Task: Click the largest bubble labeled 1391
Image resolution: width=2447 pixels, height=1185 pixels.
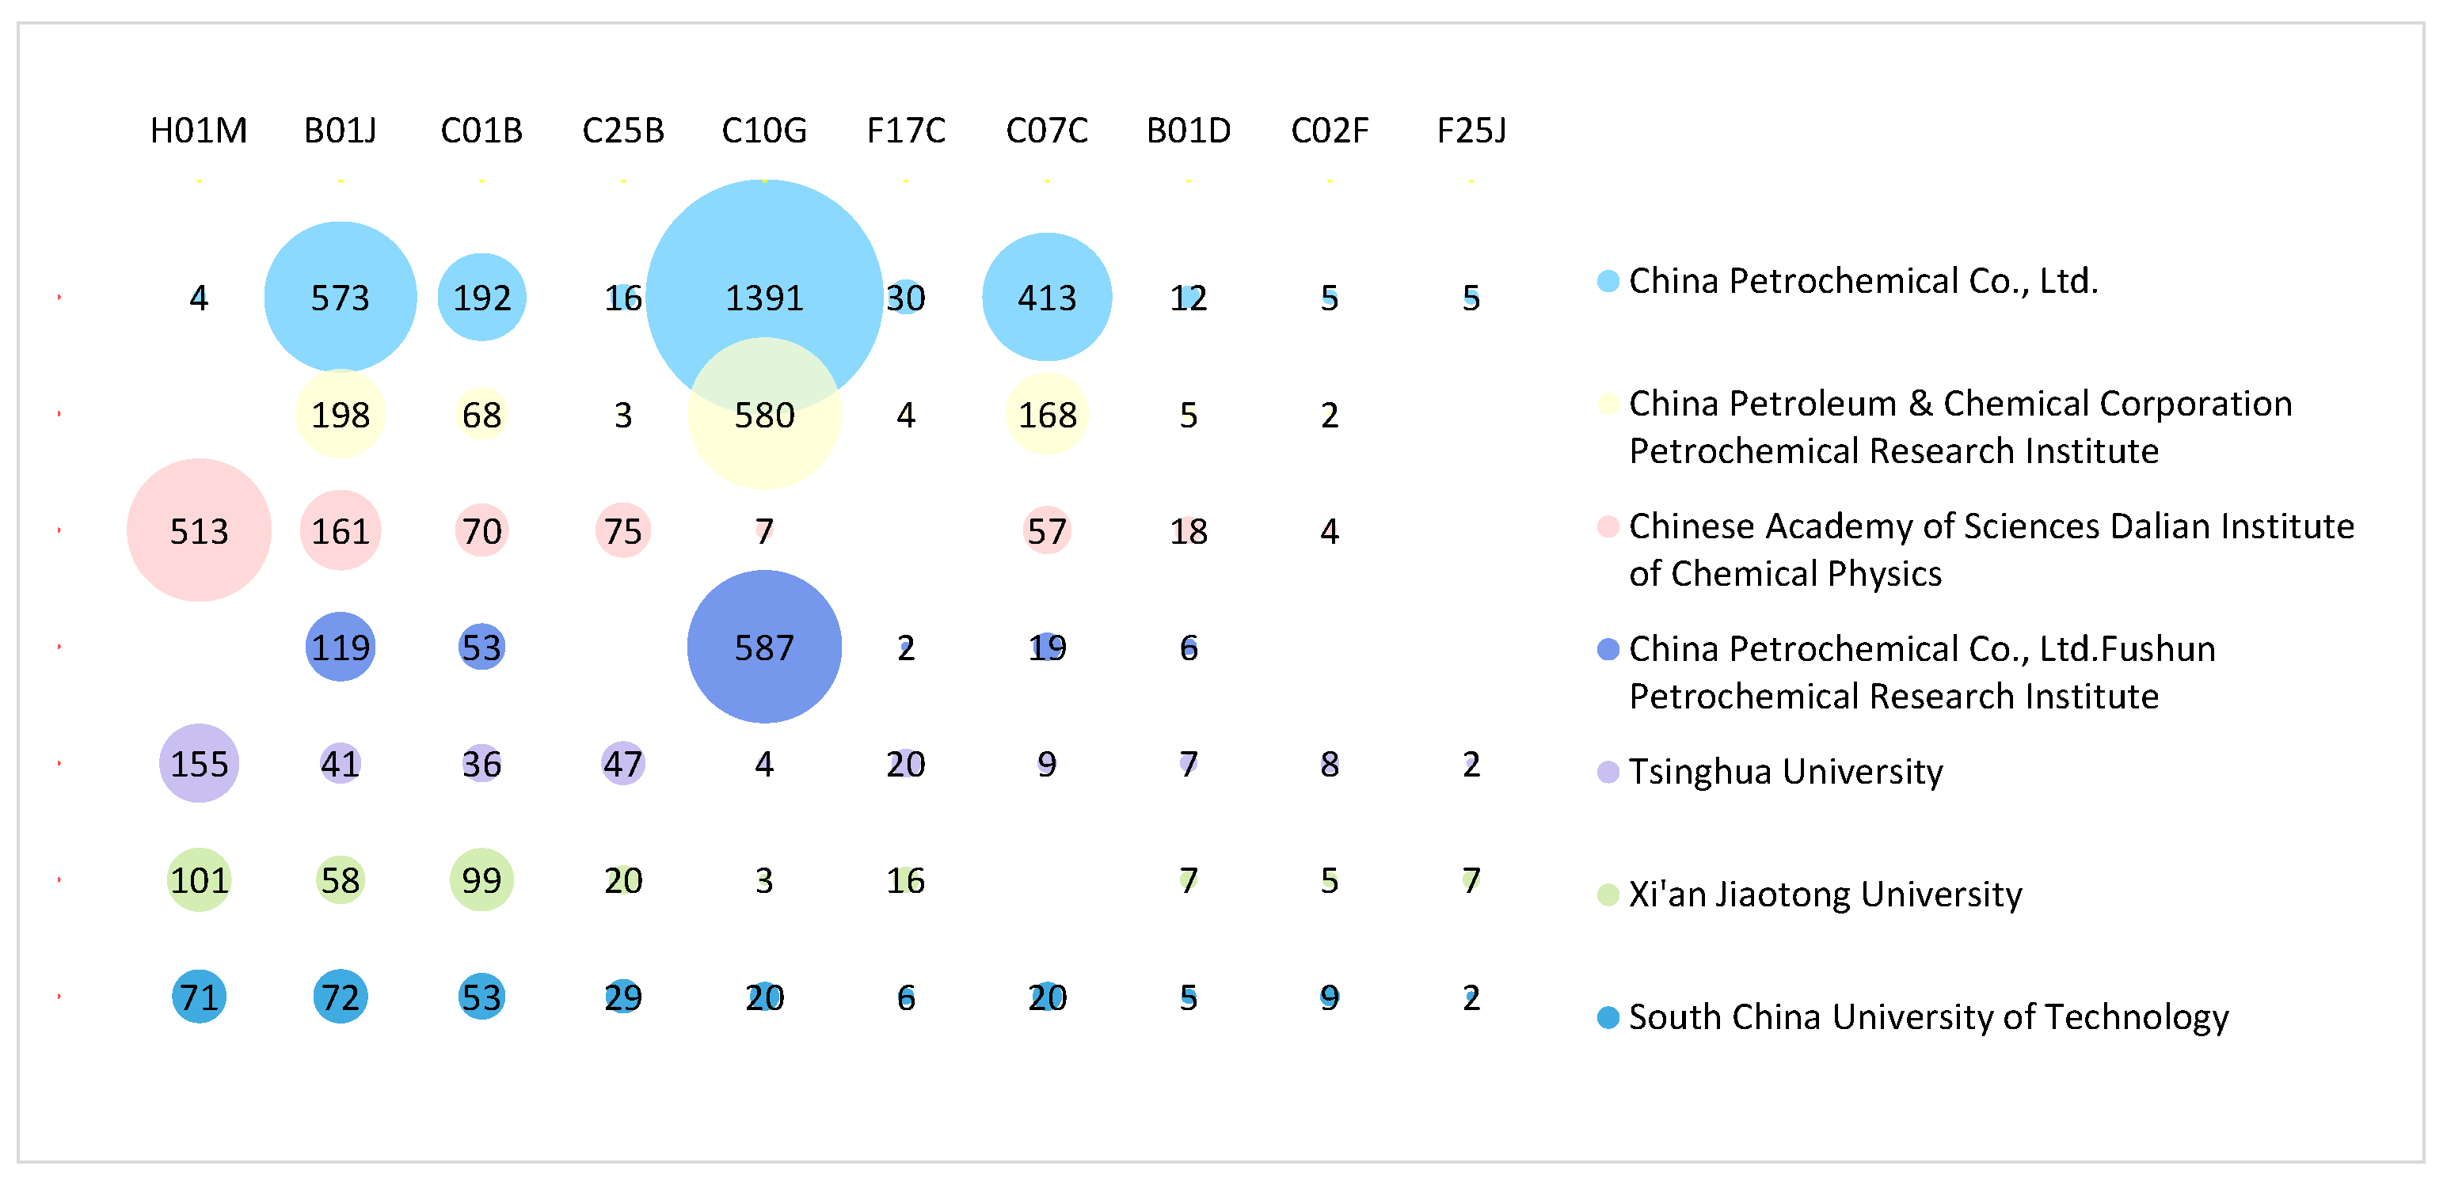Action: coord(763,275)
